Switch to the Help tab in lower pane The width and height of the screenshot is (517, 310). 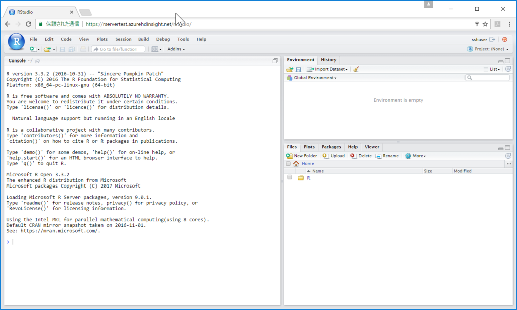pyautogui.click(x=353, y=147)
